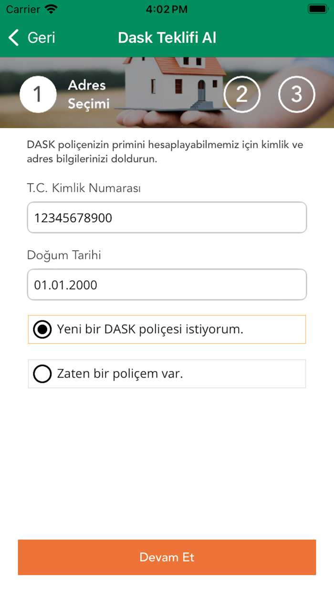Viewport: 334px width, 593px height.
Task: Tap the Carrier label in the status bar
Action: pyautogui.click(x=23, y=8)
